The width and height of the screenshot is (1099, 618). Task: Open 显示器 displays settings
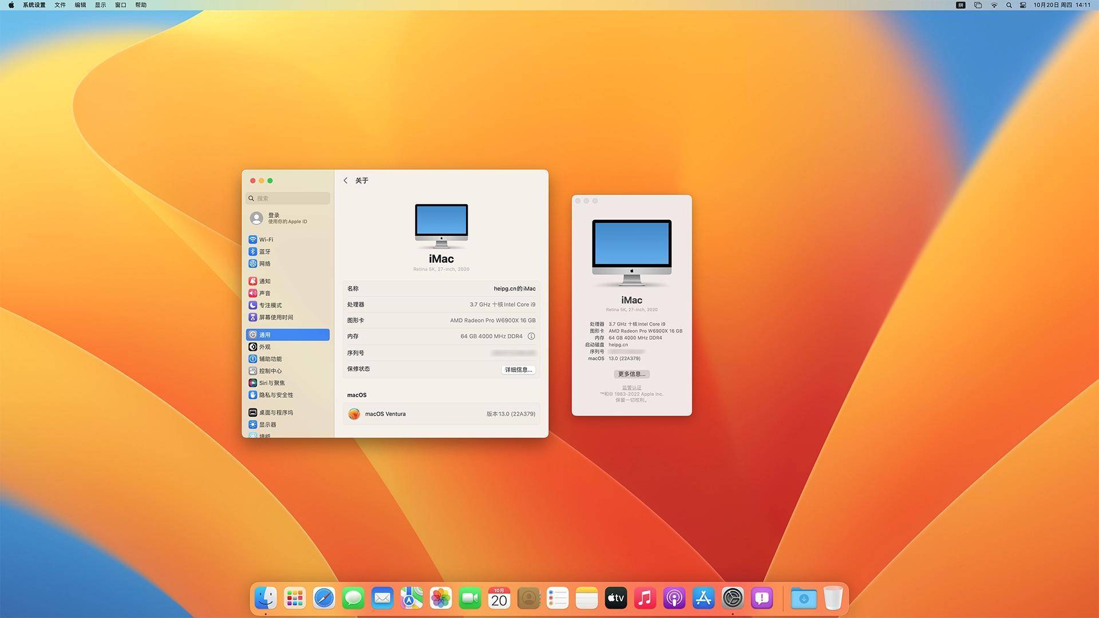(287, 425)
